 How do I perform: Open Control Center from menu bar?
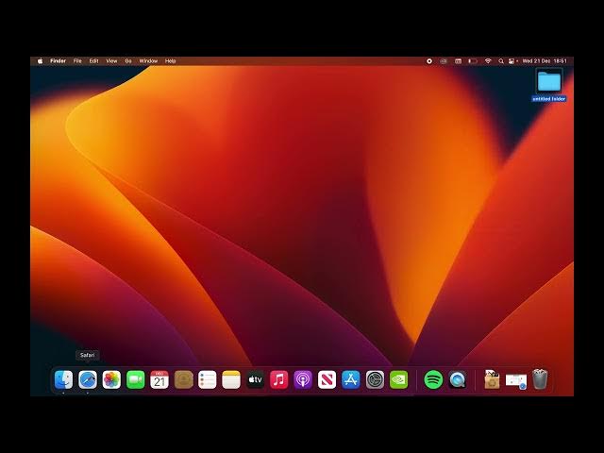[512, 60]
